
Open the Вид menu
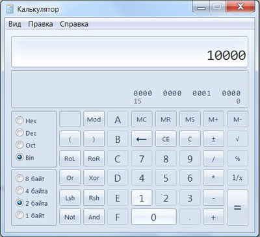[15, 24]
